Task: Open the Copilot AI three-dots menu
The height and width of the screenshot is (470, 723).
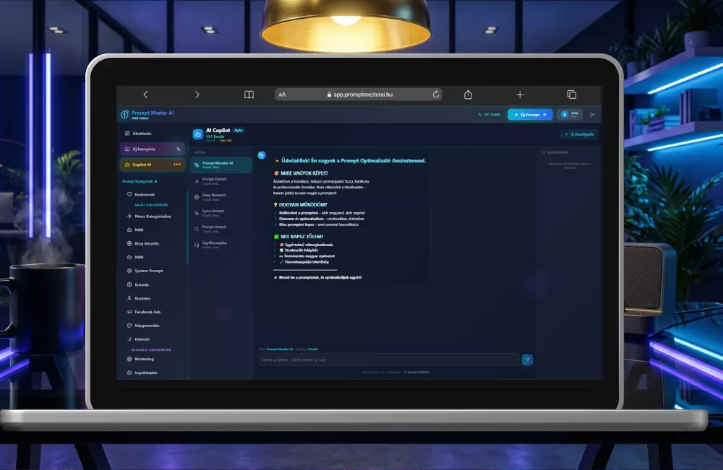Action: (x=178, y=165)
